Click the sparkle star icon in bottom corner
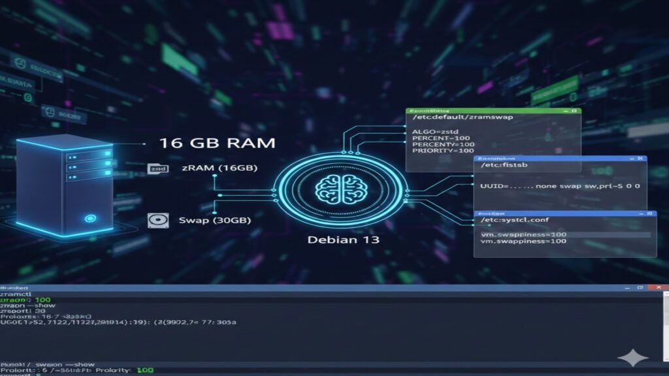This screenshot has width=669, height=376. pyautogui.click(x=632, y=356)
